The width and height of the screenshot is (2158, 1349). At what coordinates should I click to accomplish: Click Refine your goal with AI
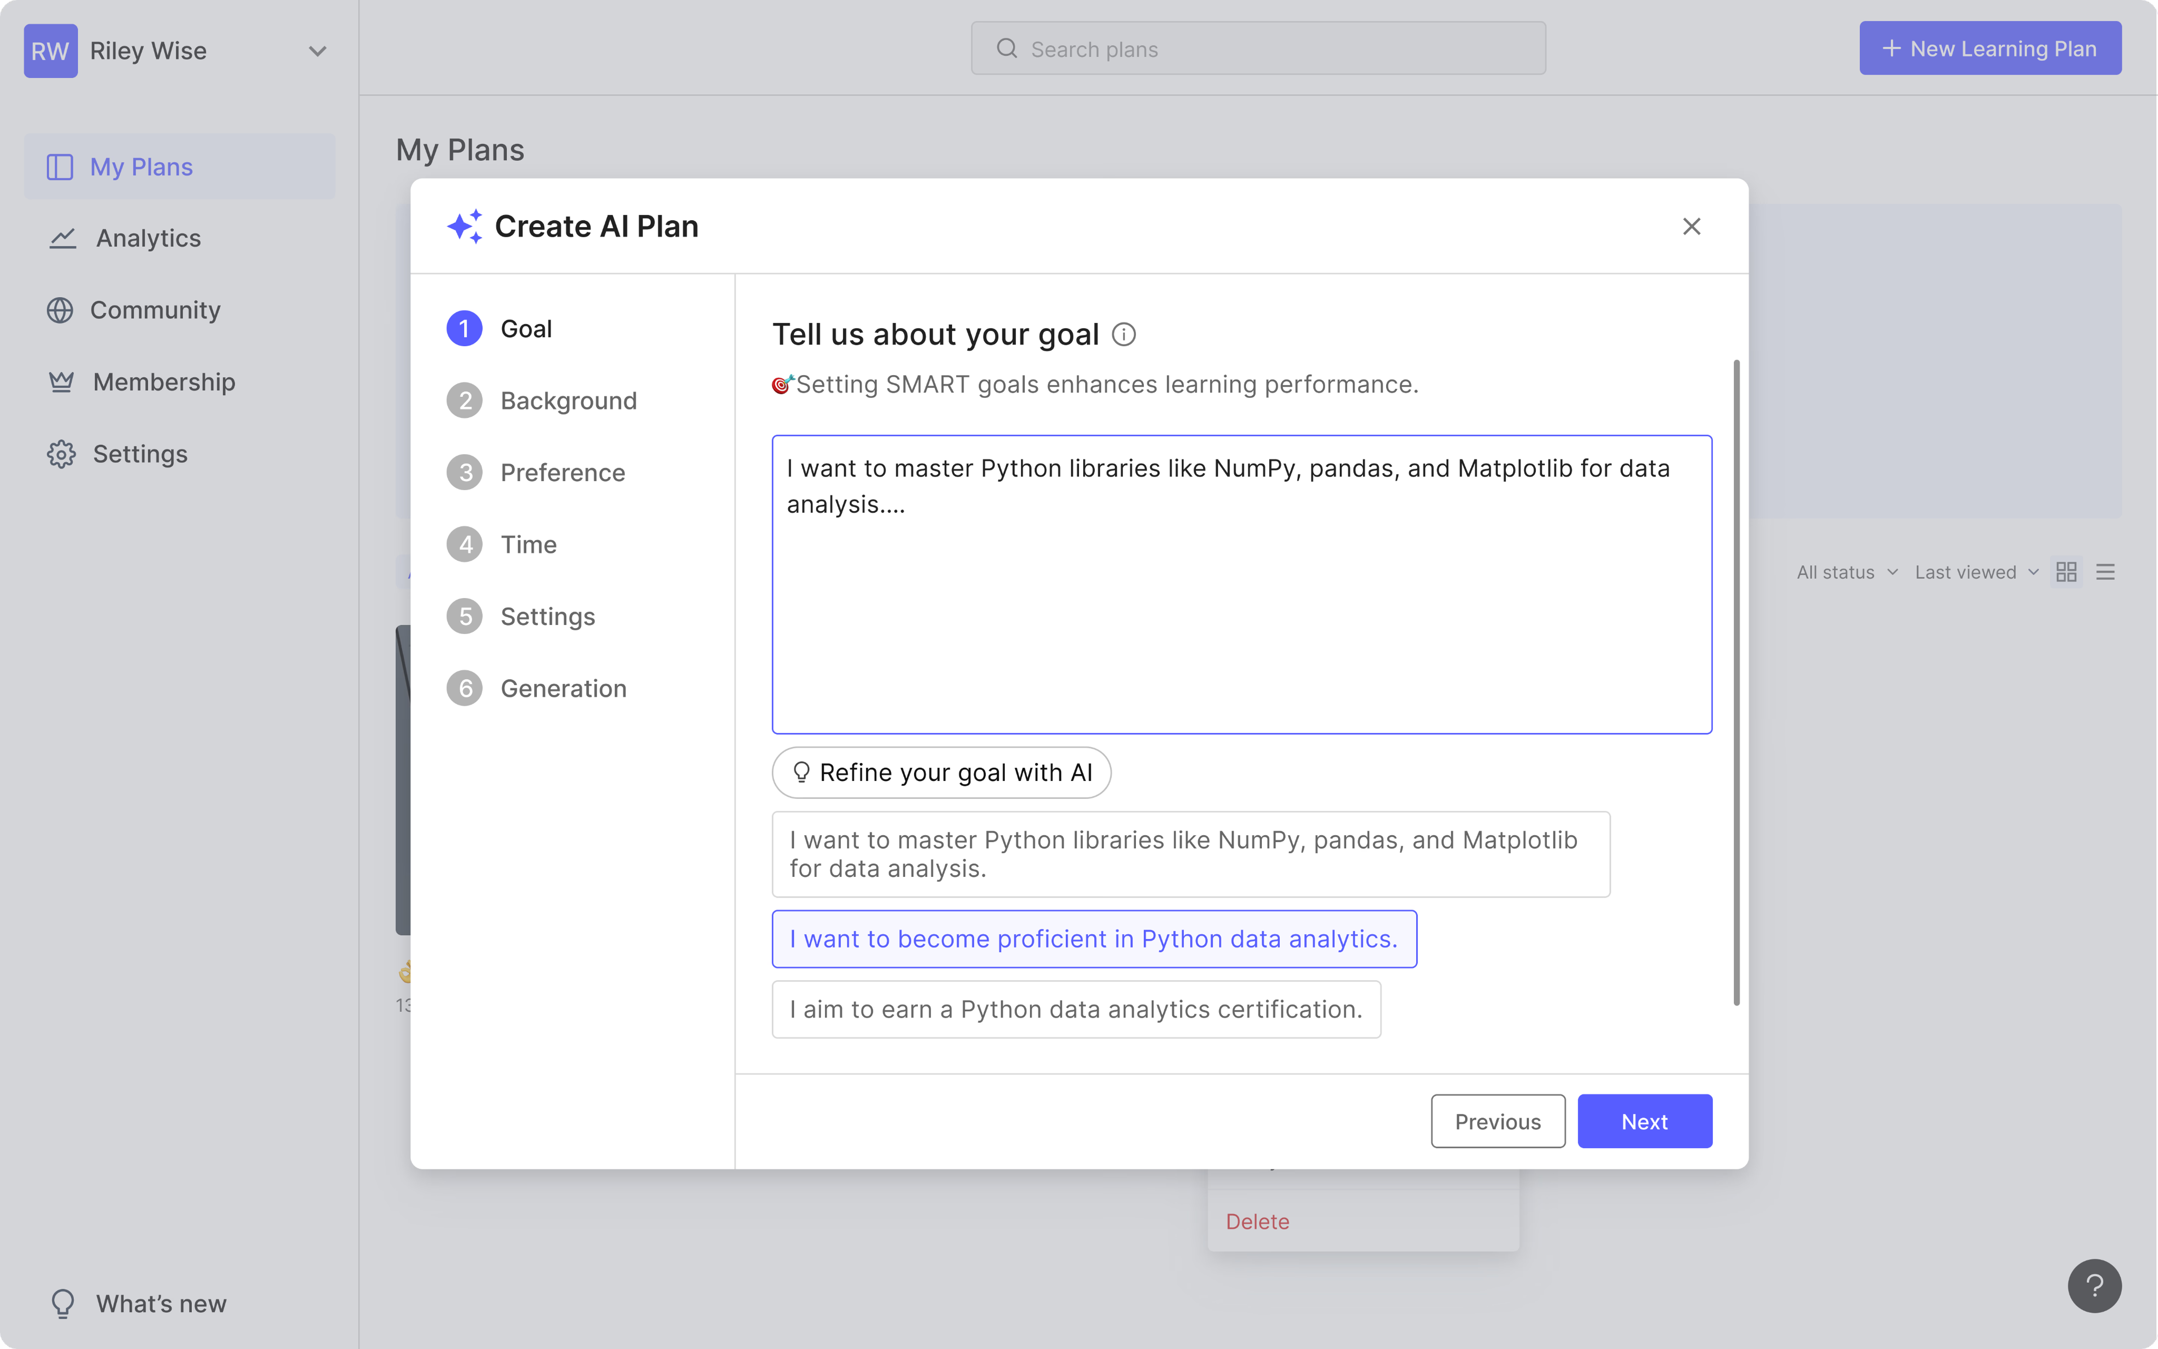tap(941, 773)
